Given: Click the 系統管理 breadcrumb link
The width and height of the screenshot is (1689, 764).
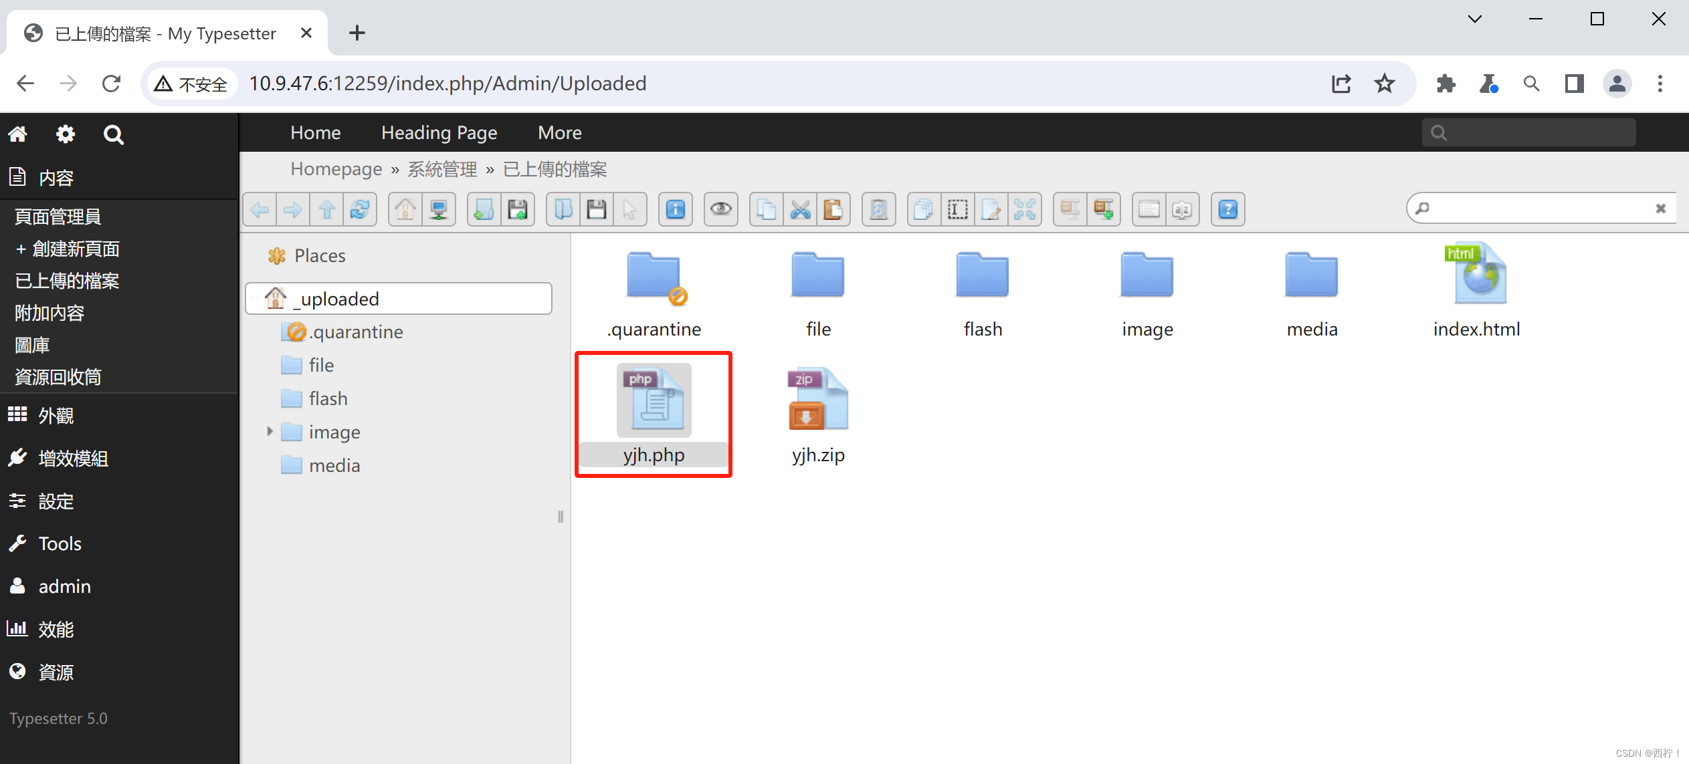Looking at the screenshot, I should pos(443,169).
